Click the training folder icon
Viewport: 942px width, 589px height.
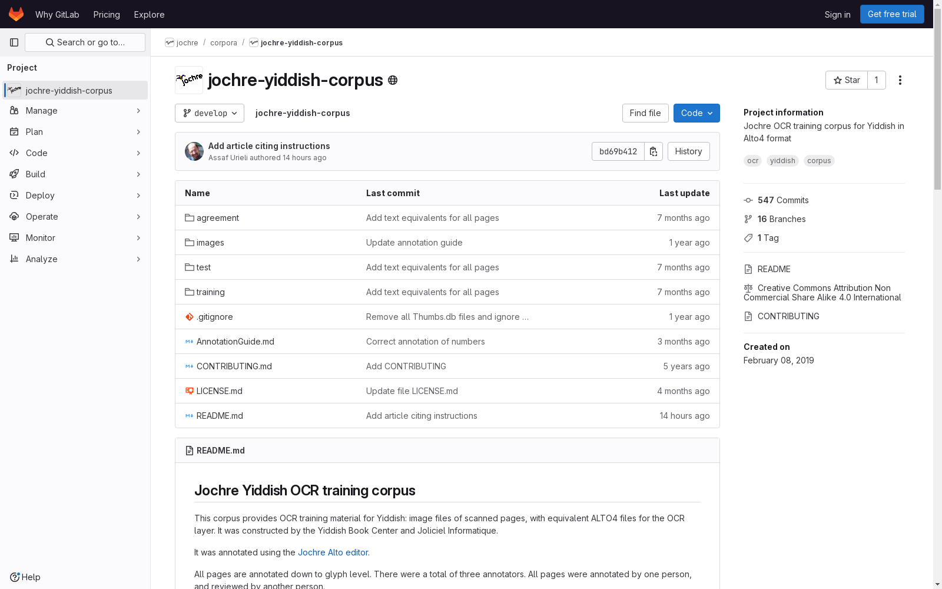click(x=190, y=292)
